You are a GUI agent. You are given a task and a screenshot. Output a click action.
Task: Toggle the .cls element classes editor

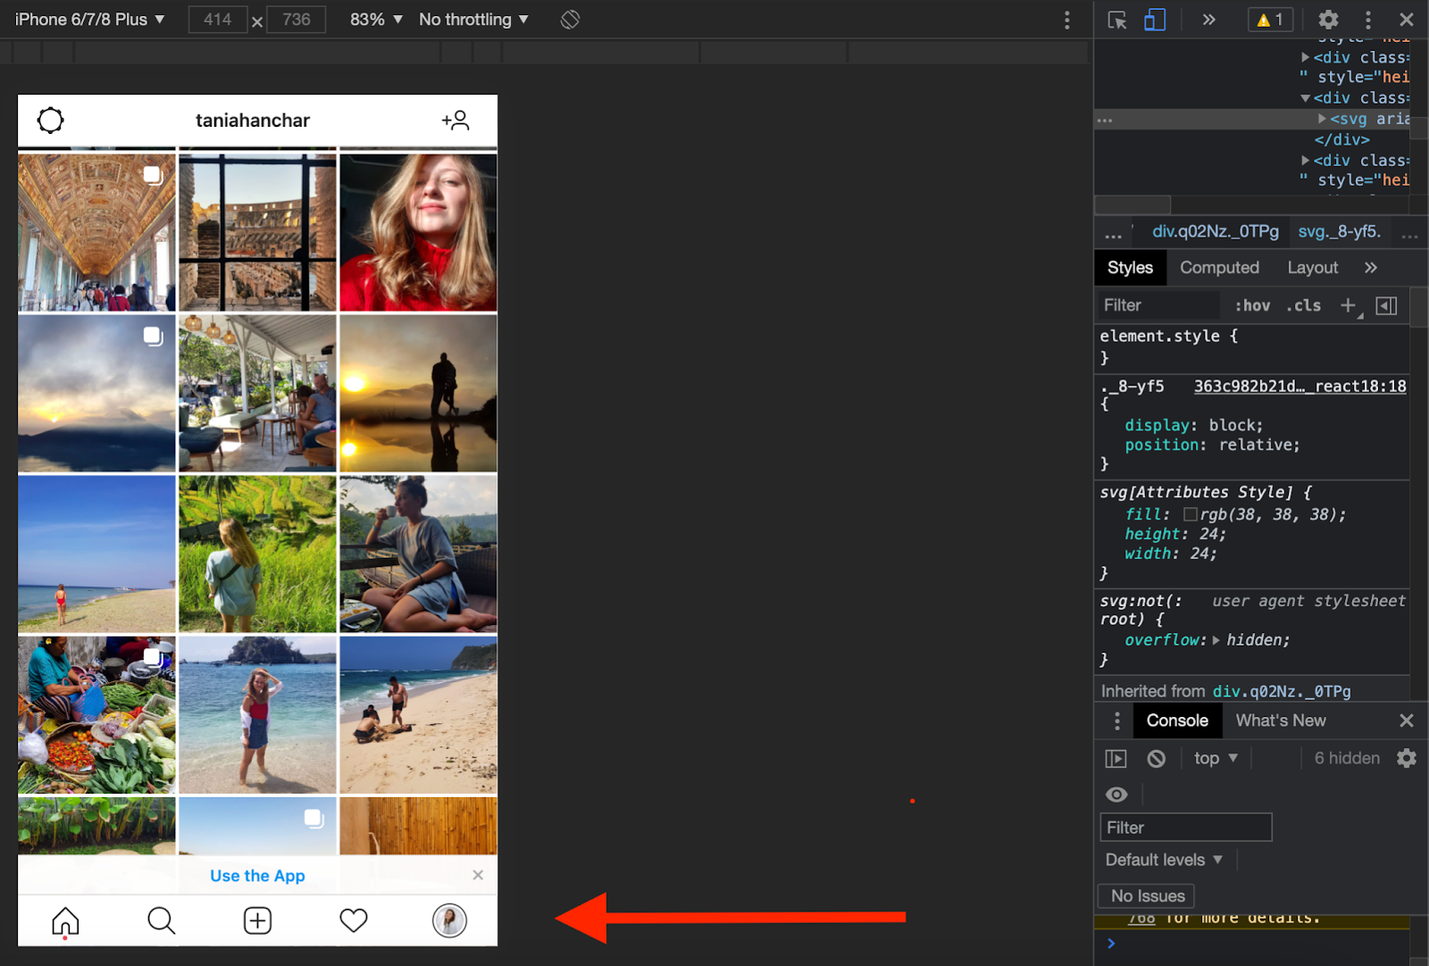point(1304,305)
